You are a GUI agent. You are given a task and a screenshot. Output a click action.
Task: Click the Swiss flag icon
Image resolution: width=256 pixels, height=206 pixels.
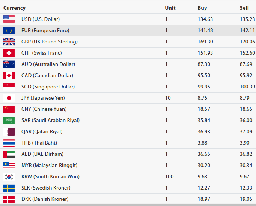pyautogui.click(x=9, y=53)
